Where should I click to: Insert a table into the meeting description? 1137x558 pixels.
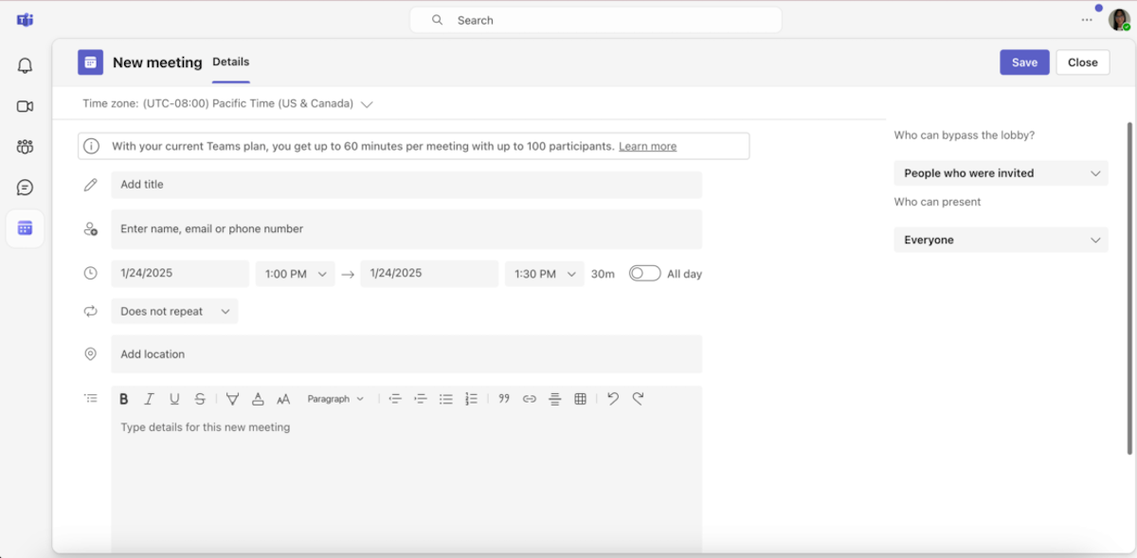click(x=580, y=398)
